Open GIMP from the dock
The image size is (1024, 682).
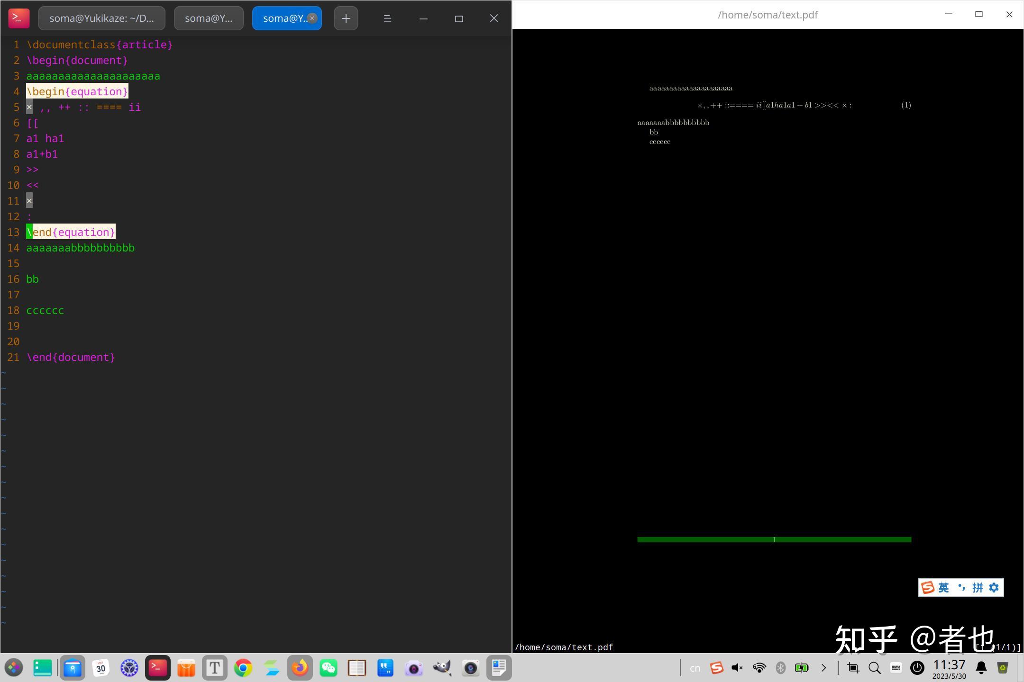click(442, 668)
